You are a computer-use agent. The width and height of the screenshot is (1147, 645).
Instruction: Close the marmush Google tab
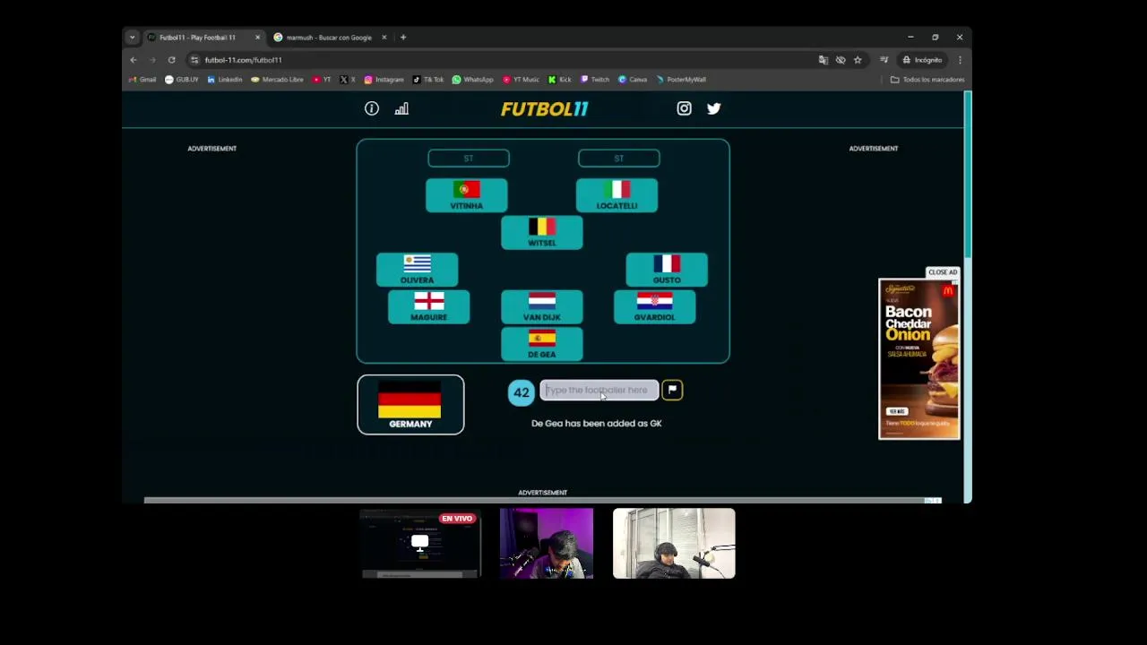click(384, 38)
